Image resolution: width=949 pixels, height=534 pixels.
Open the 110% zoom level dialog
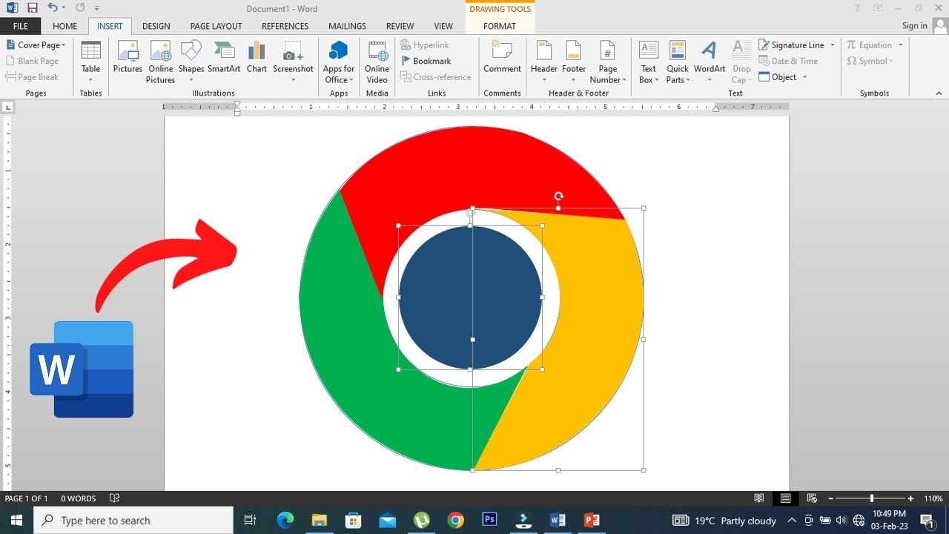coord(933,498)
